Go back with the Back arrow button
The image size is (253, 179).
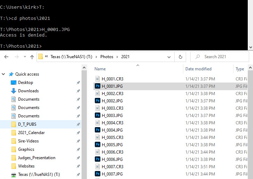[6, 57]
